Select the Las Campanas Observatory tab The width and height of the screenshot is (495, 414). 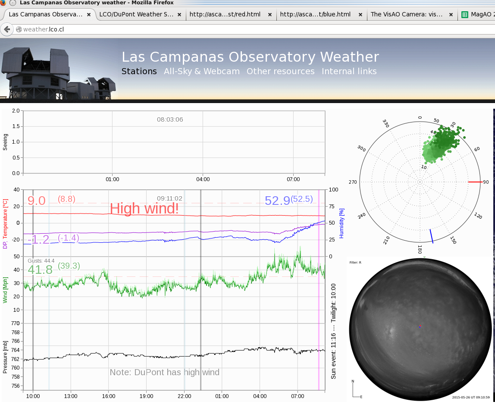pyautogui.click(x=50, y=15)
